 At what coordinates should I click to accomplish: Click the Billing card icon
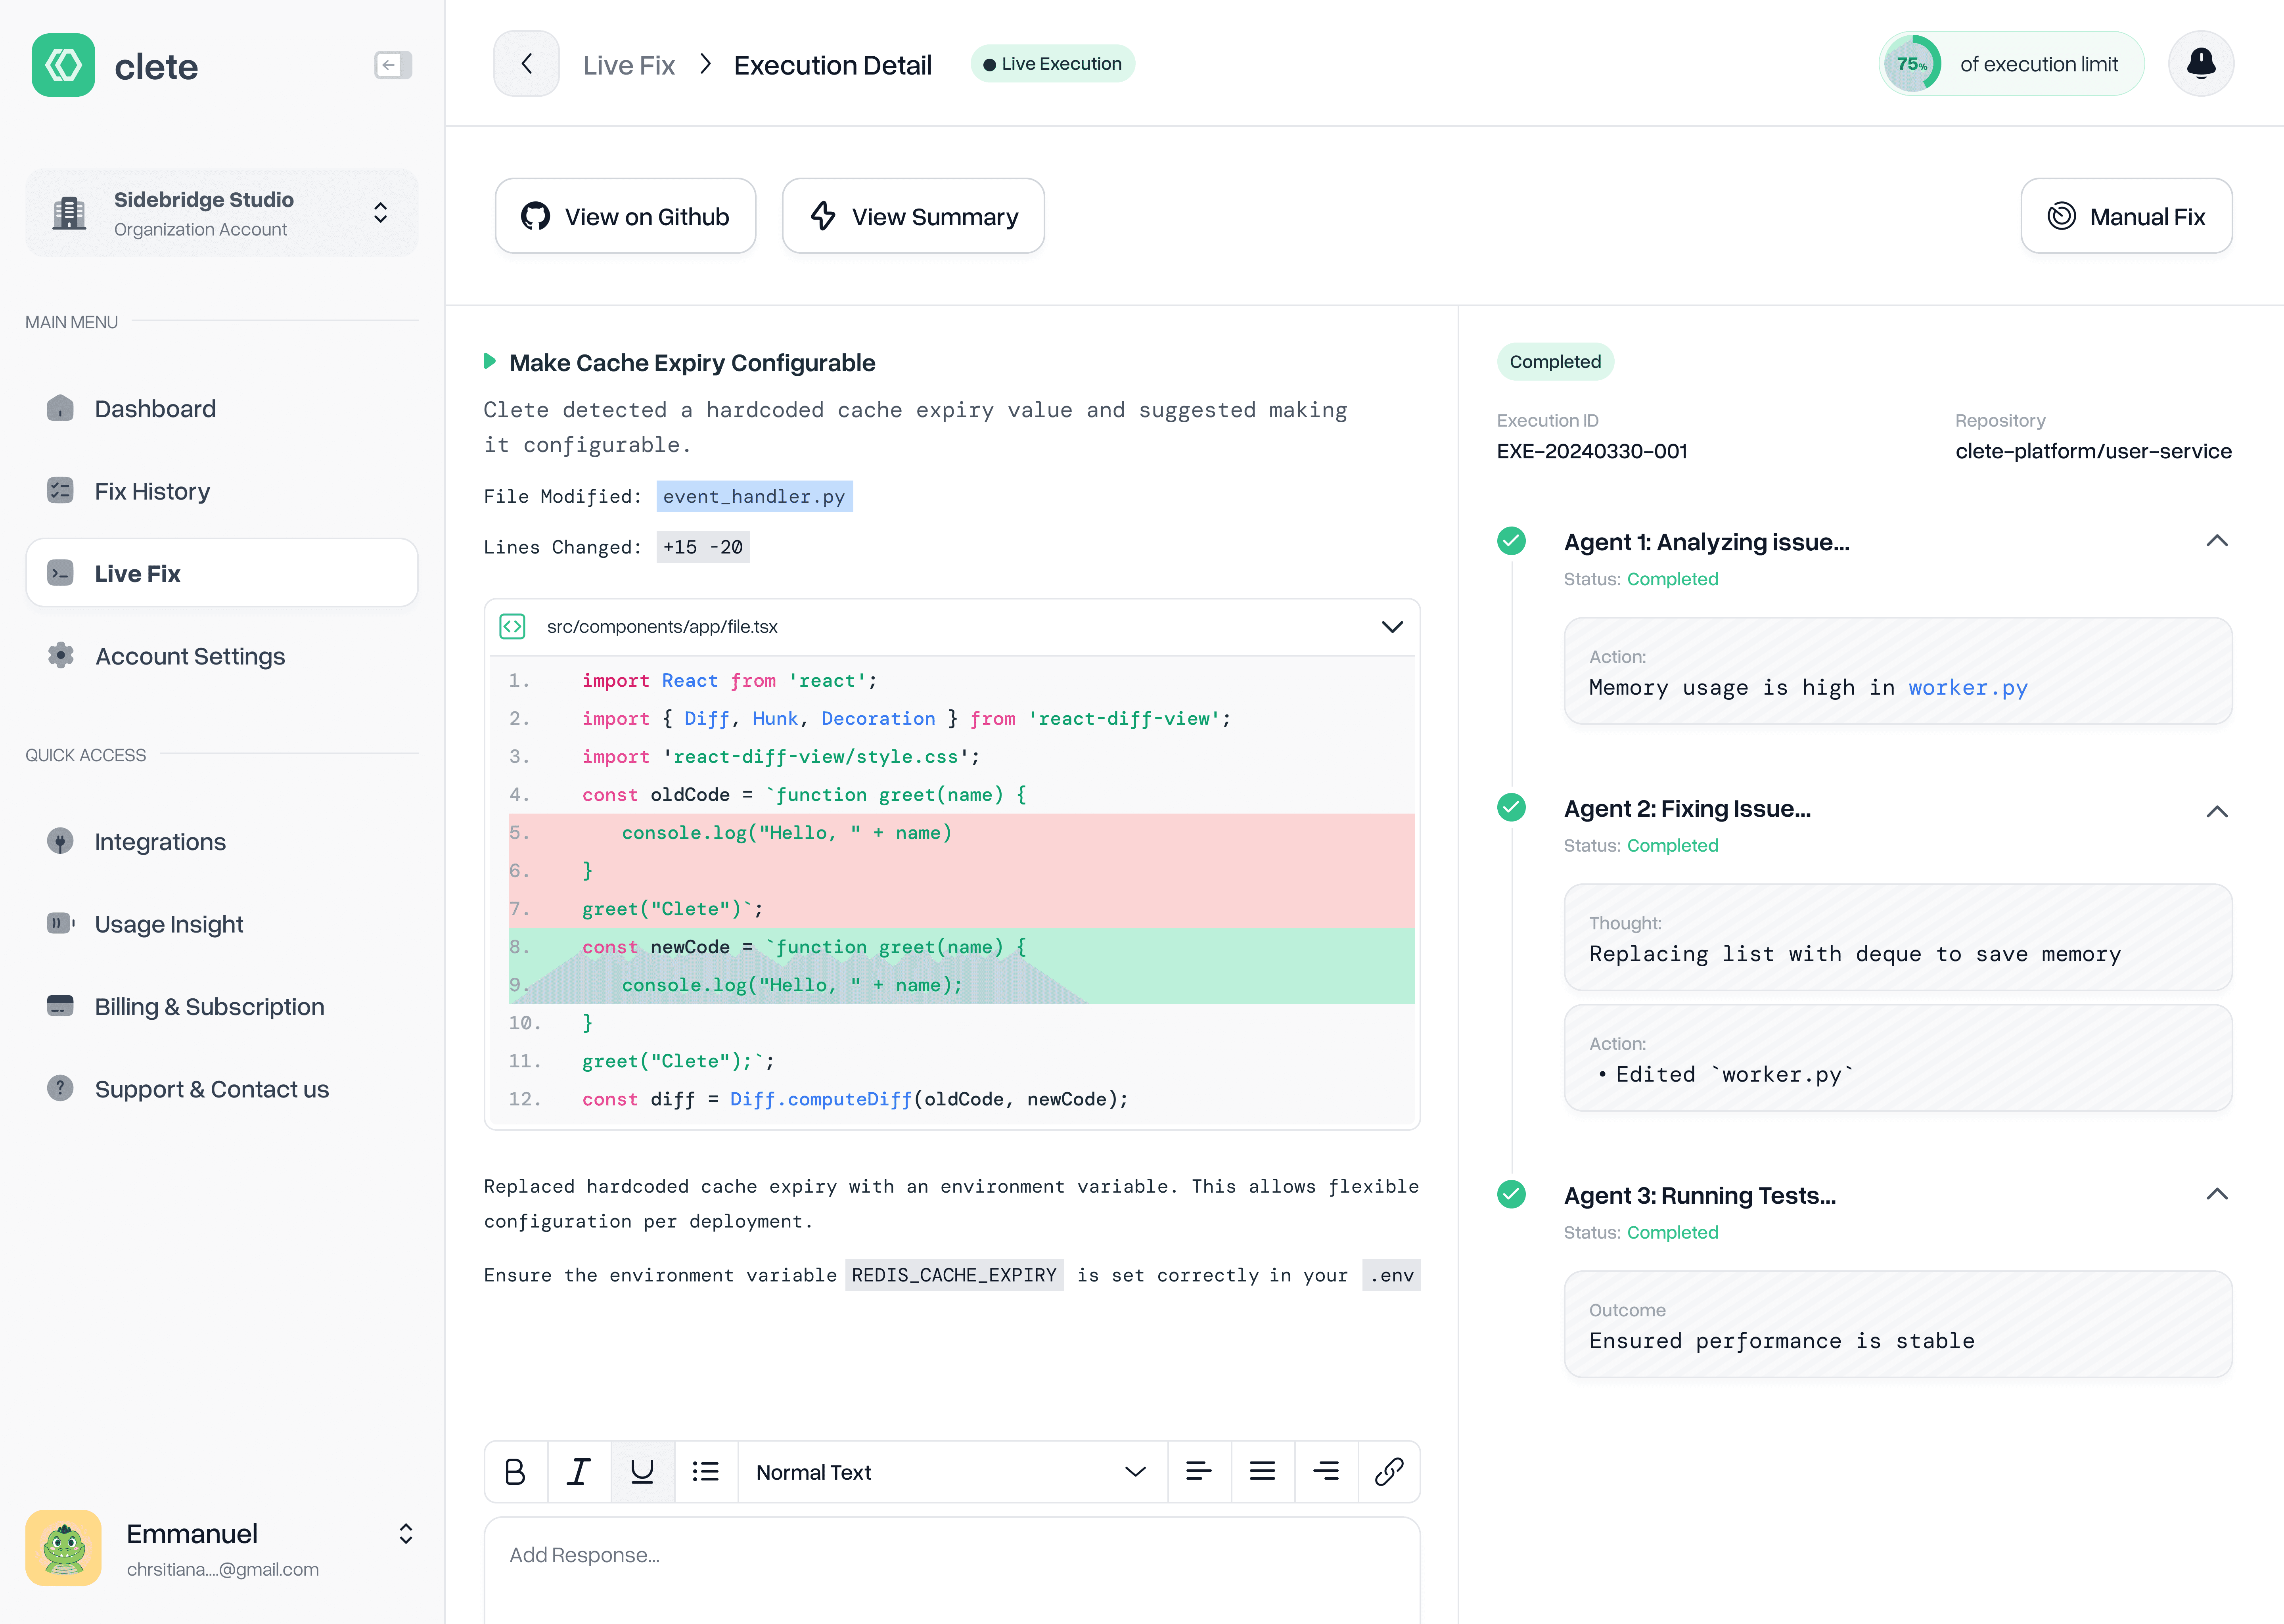point(60,1005)
